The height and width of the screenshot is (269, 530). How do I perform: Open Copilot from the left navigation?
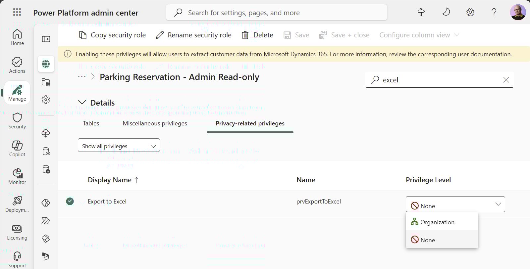coord(17,148)
